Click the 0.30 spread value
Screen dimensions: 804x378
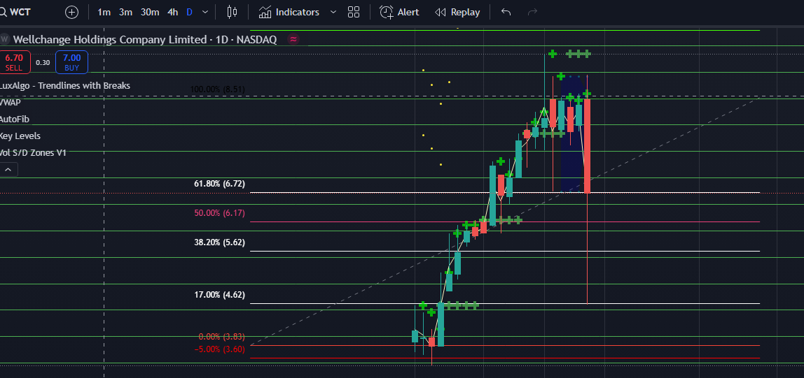pos(43,62)
